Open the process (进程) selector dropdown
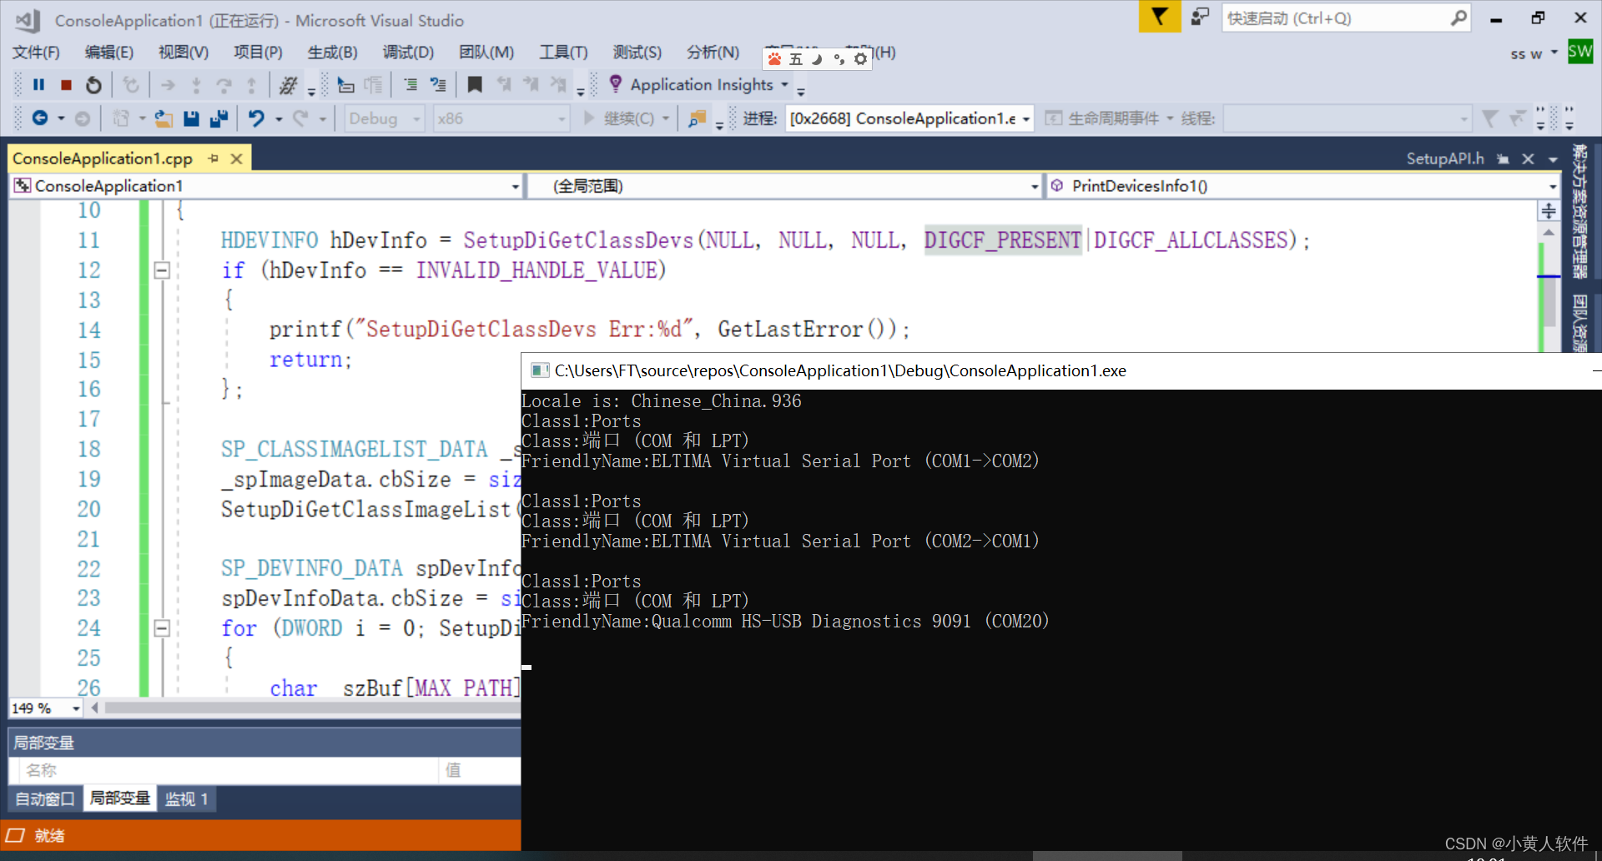The image size is (1602, 861). pyautogui.click(x=1026, y=118)
